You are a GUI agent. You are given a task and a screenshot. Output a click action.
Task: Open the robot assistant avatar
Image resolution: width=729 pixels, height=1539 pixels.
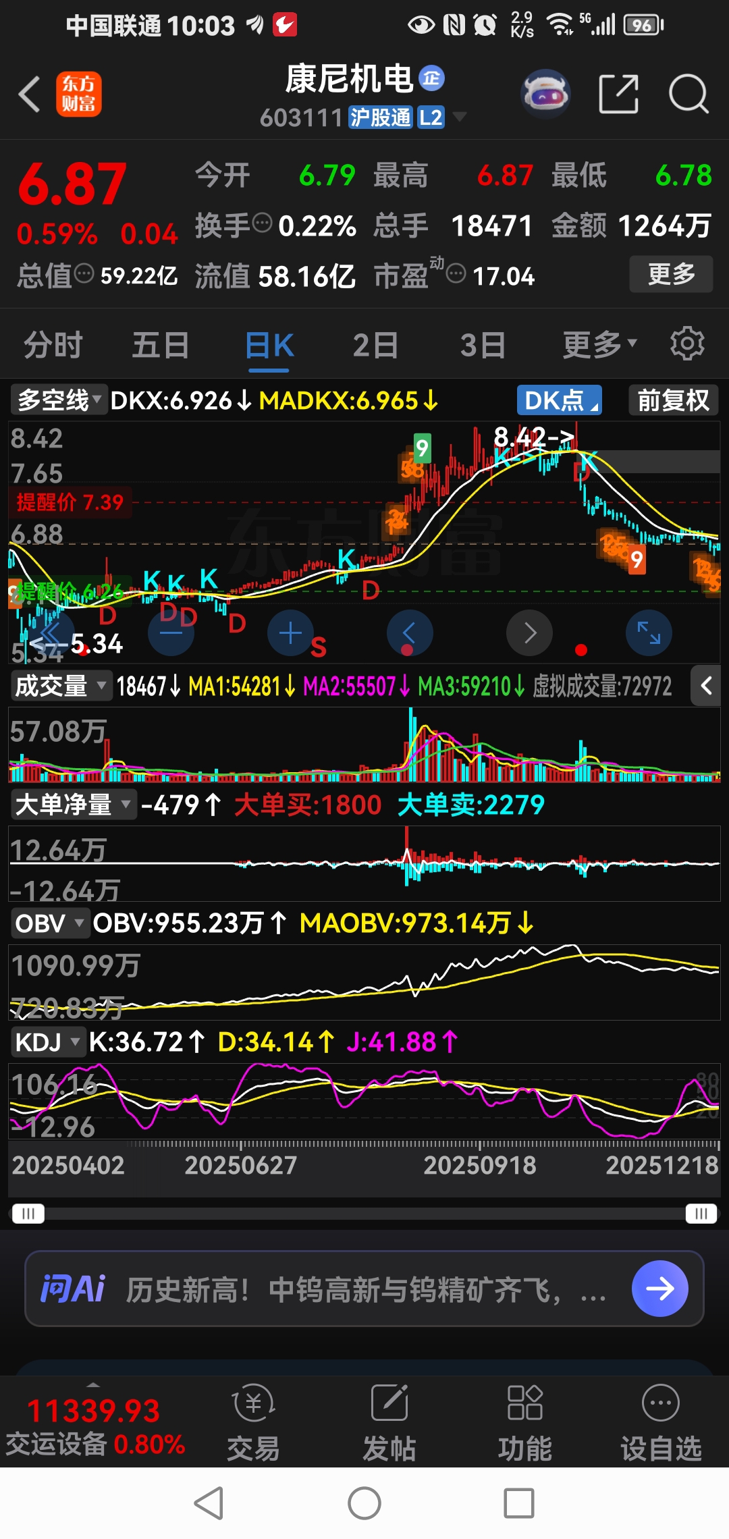click(545, 94)
